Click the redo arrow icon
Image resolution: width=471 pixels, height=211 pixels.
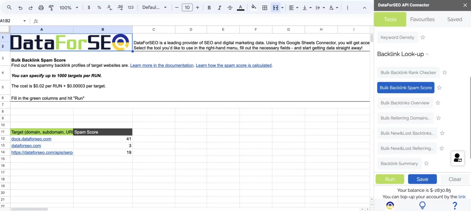[x=30, y=8]
